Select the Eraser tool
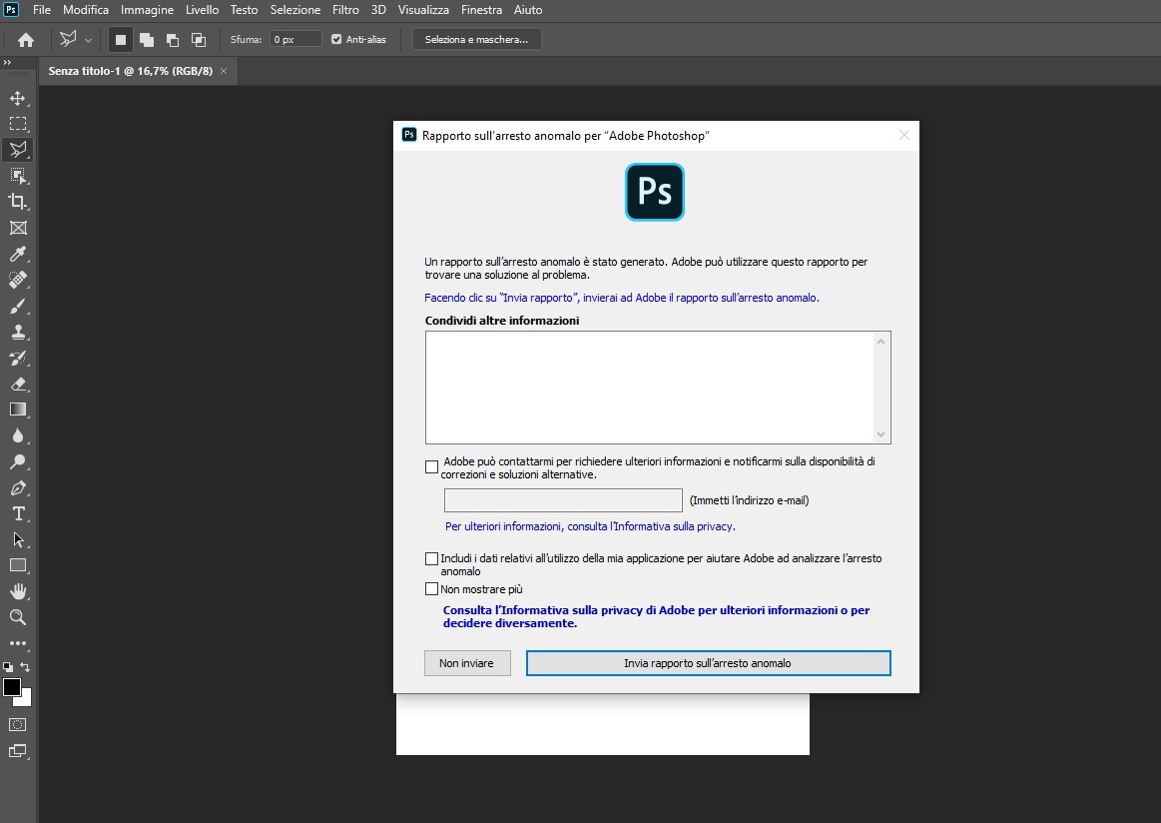 (18, 384)
